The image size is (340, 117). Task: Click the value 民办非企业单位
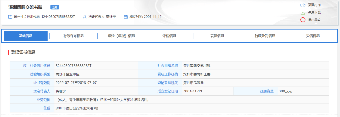(x=68, y=74)
